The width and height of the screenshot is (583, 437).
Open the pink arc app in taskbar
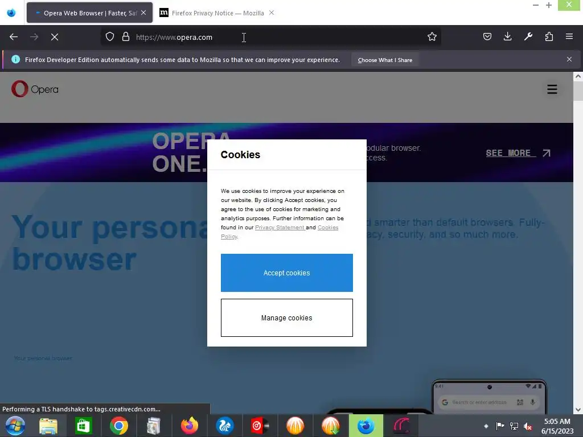[401, 426]
